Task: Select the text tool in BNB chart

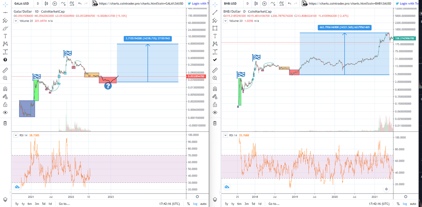Action: [215, 36]
